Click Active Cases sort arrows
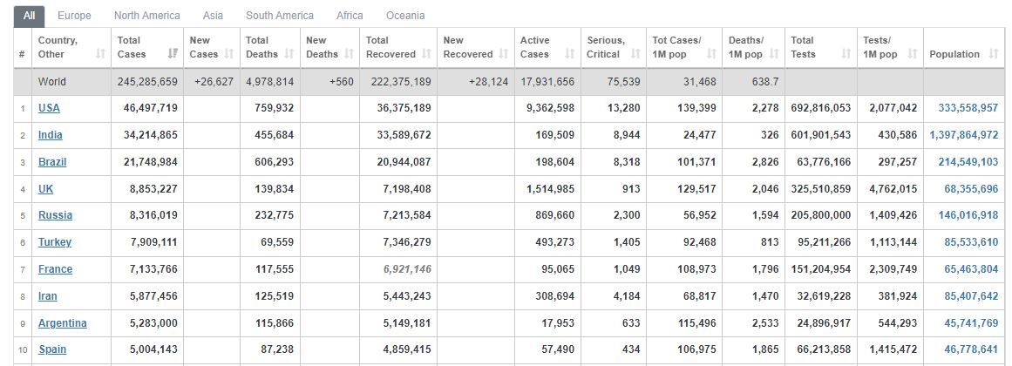This screenshot has width=1012, height=366. pos(570,54)
